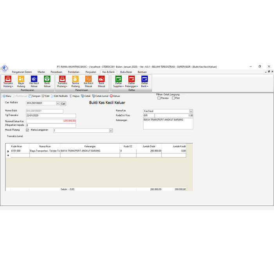The width and height of the screenshot is (274, 274).
Task: Click journal row BIAYA TRANSPORT ANGKUT BARANG cell
Action: click(x=90, y=151)
